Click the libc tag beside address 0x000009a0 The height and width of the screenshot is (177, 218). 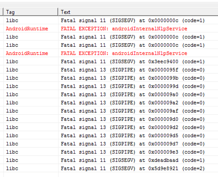pyautogui.click(x=12, y=94)
